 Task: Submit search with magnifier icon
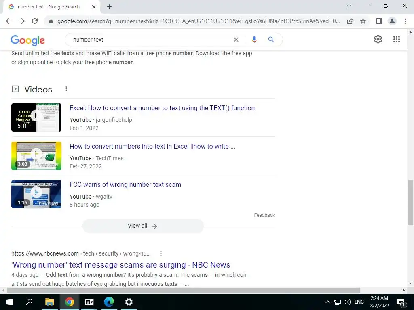coord(271,40)
